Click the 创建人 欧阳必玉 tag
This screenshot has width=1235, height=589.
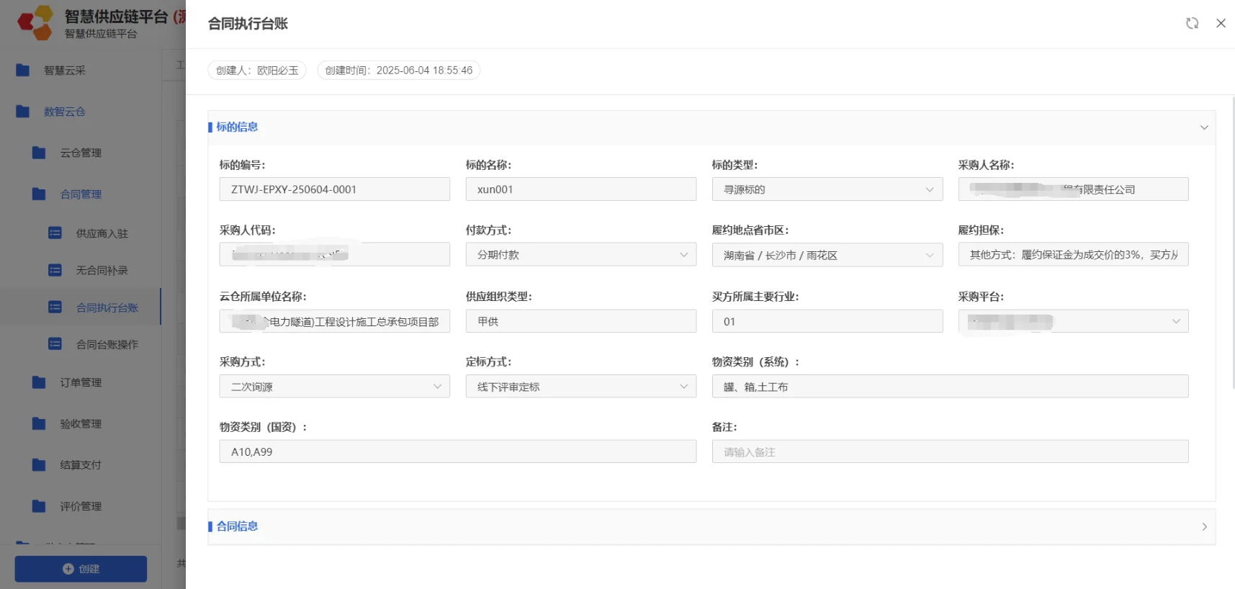[x=257, y=70]
